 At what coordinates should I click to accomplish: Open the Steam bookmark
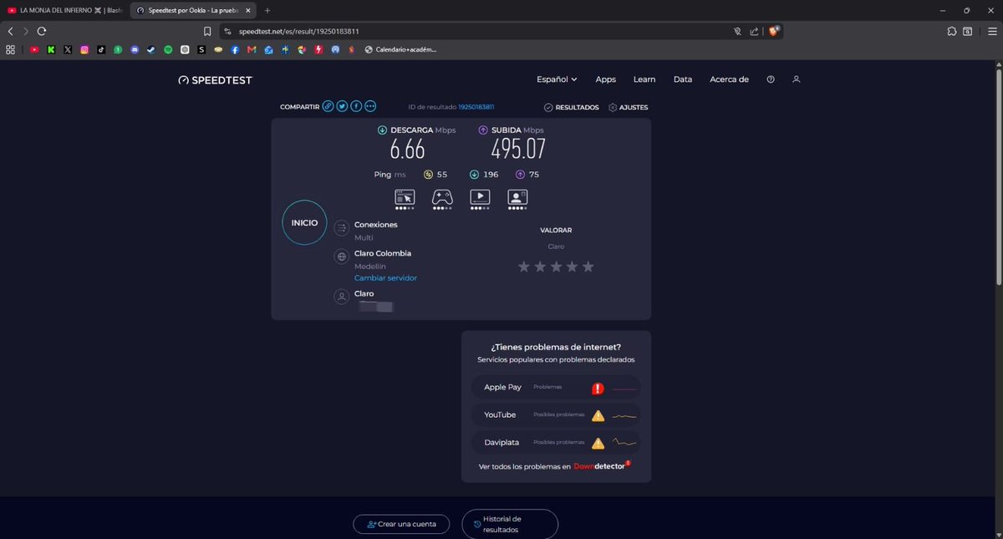click(x=151, y=50)
